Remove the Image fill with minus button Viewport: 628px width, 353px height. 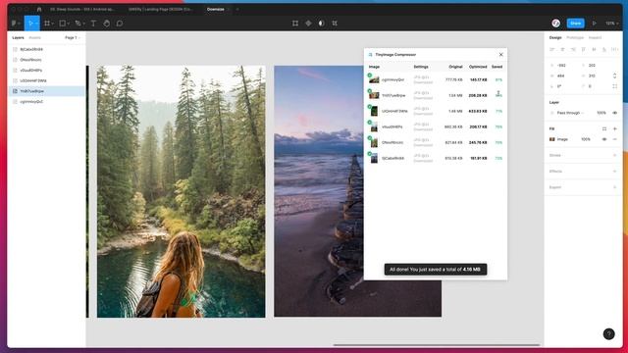(x=615, y=139)
